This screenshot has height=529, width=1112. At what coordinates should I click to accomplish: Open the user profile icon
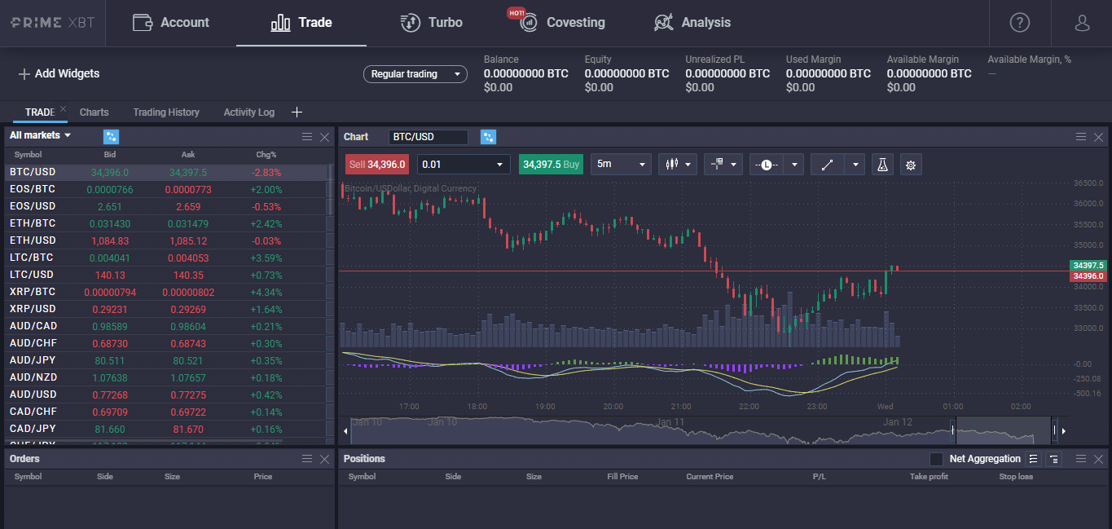(x=1082, y=23)
